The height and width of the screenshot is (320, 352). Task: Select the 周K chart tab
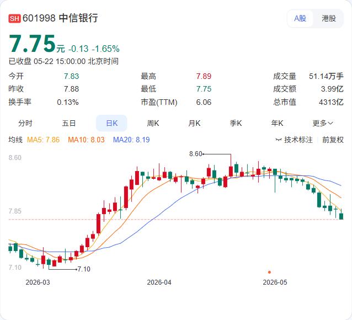tap(153, 123)
